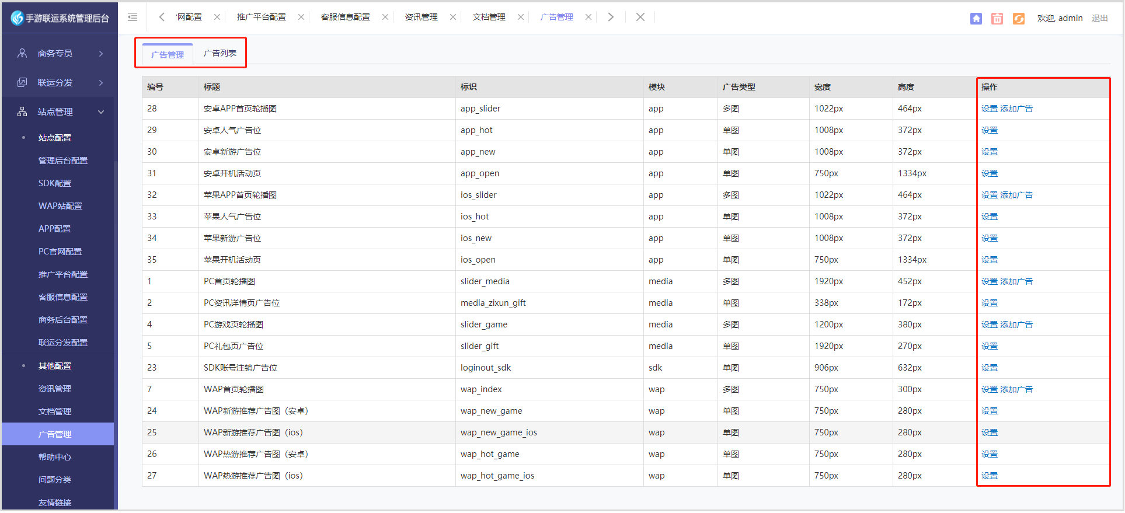Click 添加广告 for WAP首页轮播图

(1016, 389)
